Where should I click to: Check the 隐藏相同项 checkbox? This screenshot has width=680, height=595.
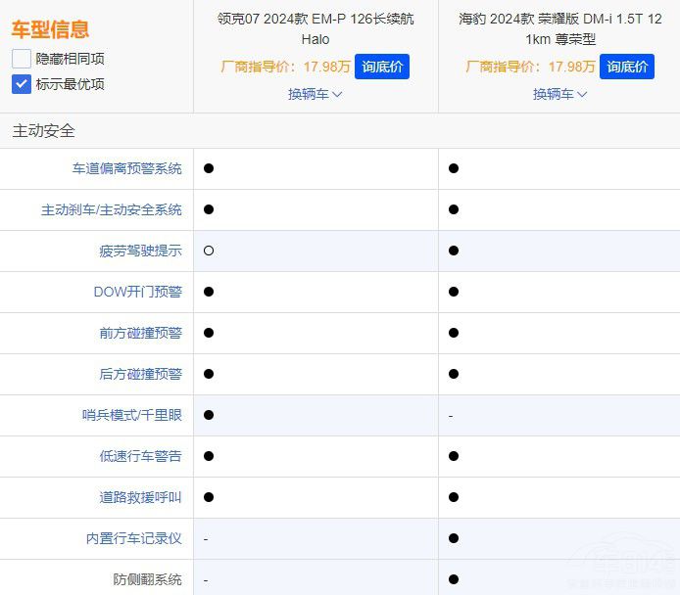point(22,59)
